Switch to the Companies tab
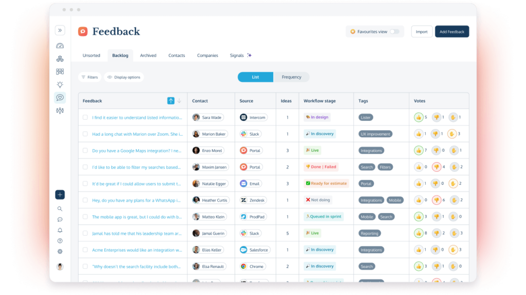This screenshot has width=526, height=295. point(208,55)
